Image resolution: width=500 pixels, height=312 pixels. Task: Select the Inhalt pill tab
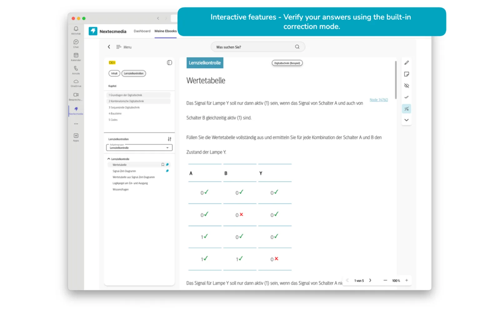tap(114, 73)
